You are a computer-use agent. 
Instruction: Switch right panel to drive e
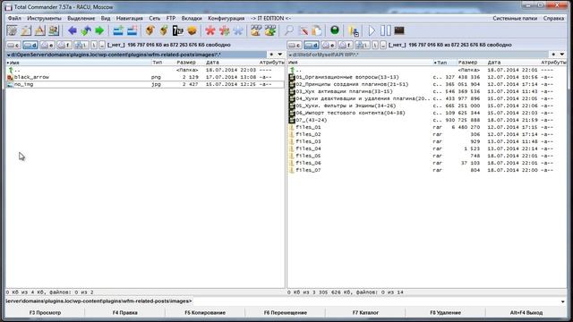click(328, 45)
